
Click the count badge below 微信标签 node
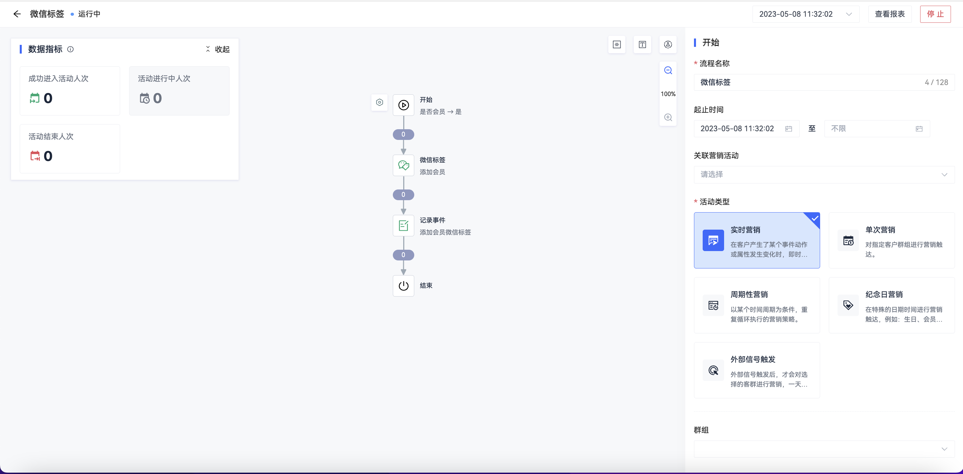pyautogui.click(x=403, y=194)
